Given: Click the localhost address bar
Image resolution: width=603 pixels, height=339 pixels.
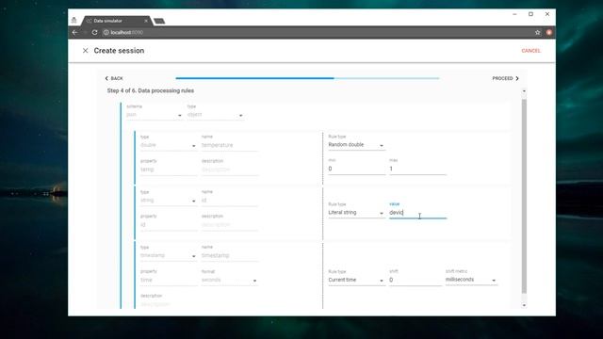Looking at the screenshot, I should coord(316,32).
